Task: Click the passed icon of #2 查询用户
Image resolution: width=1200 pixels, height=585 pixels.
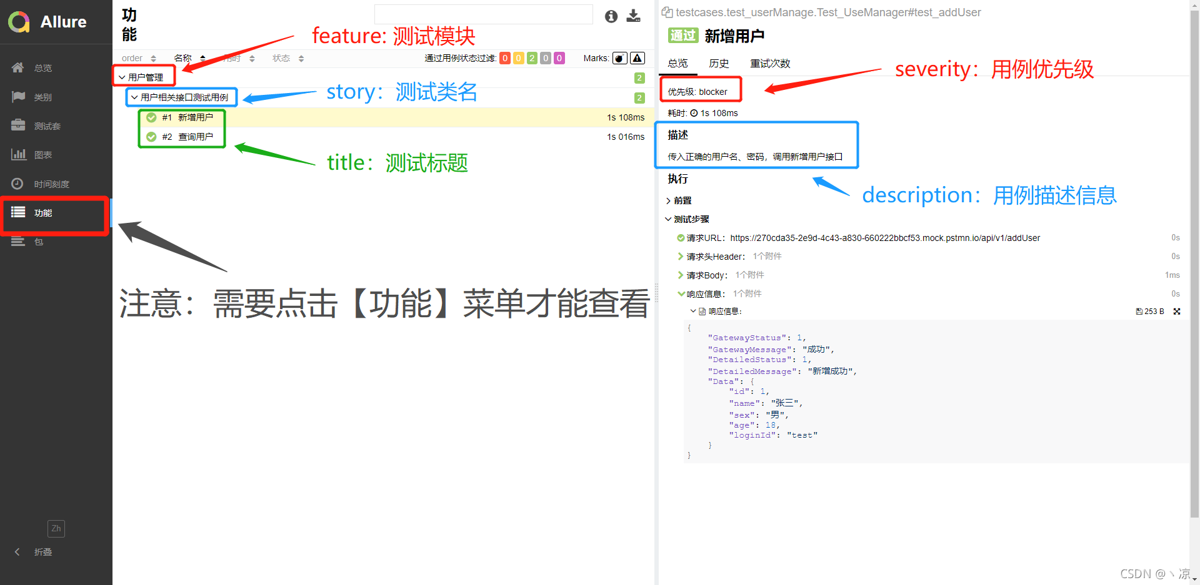Action: click(151, 137)
